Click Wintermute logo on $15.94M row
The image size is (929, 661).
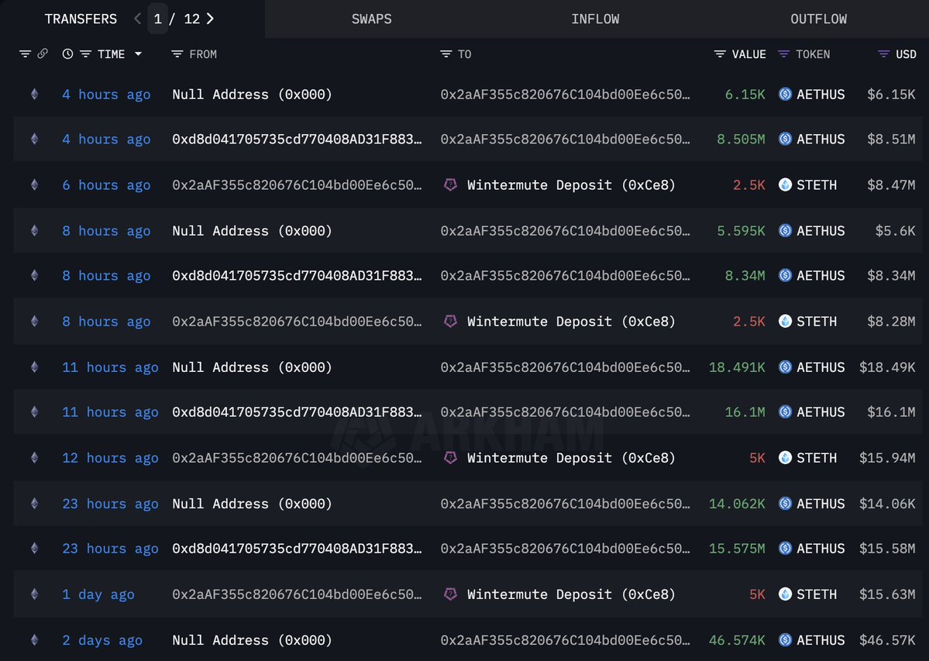point(450,457)
